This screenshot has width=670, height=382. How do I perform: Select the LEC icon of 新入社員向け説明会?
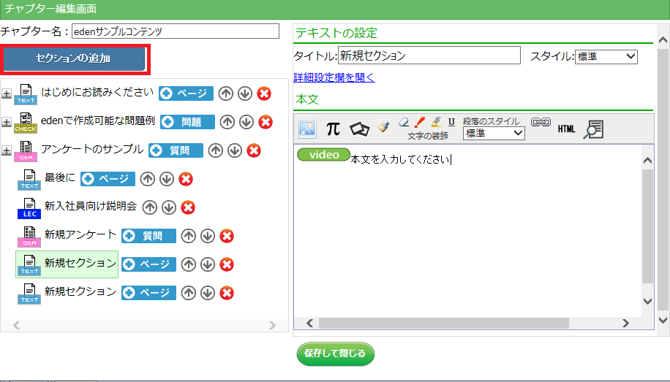click(29, 208)
